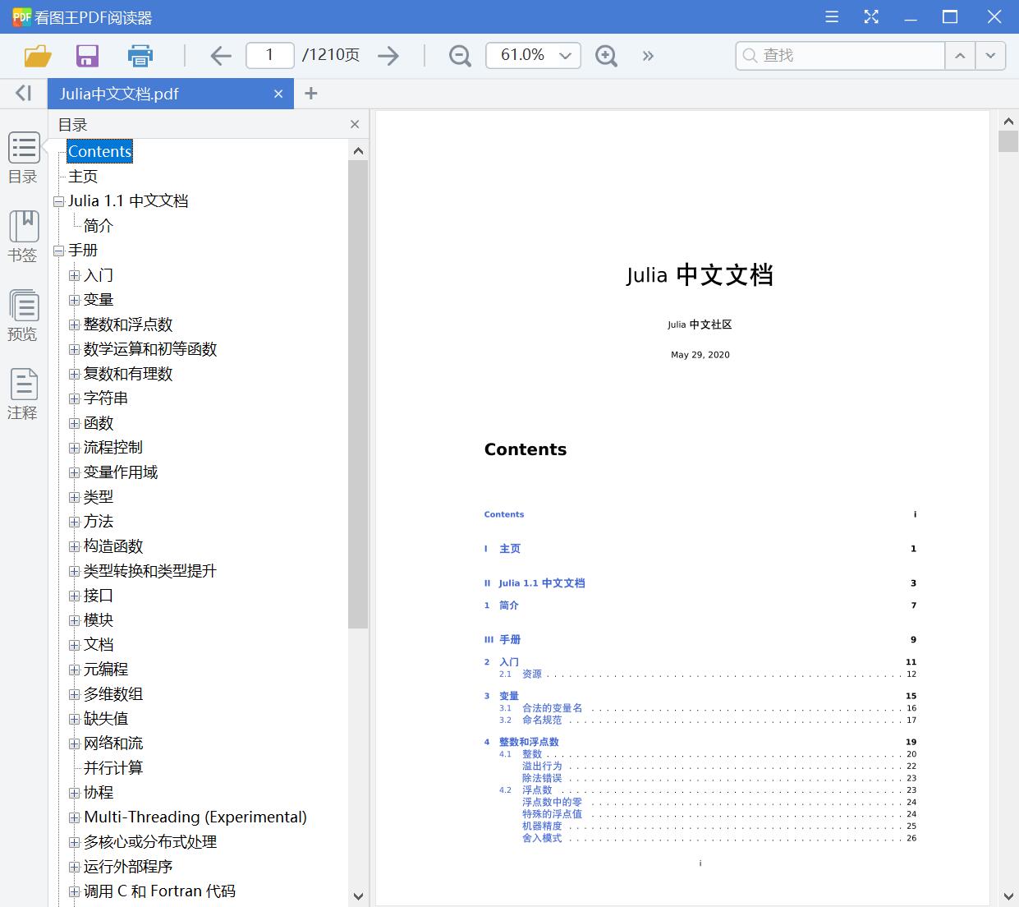
Task: Expand the 变量 tree node
Action: tap(74, 300)
